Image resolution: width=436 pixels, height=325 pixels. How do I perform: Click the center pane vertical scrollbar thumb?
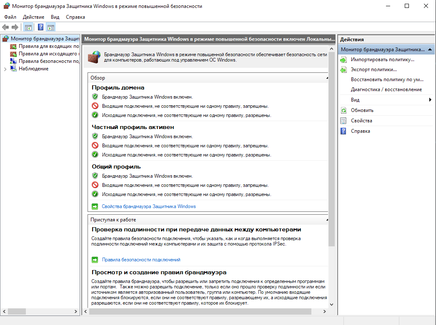click(331, 149)
